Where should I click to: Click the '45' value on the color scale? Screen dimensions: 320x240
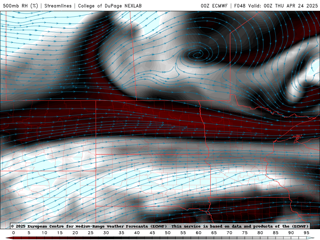(152, 233)
